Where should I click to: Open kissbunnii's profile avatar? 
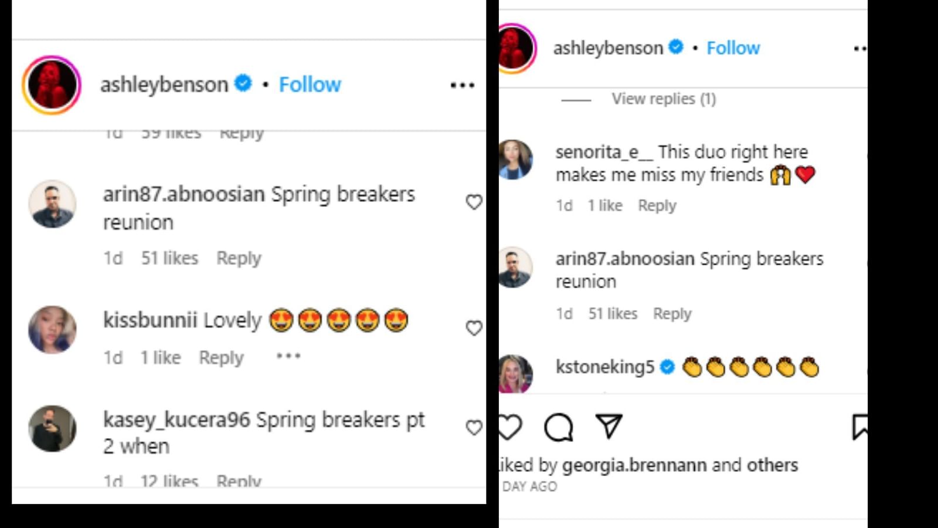pos(52,329)
